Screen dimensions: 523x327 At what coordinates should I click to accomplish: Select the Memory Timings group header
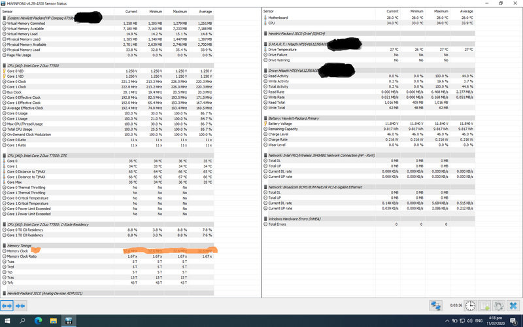pos(20,246)
